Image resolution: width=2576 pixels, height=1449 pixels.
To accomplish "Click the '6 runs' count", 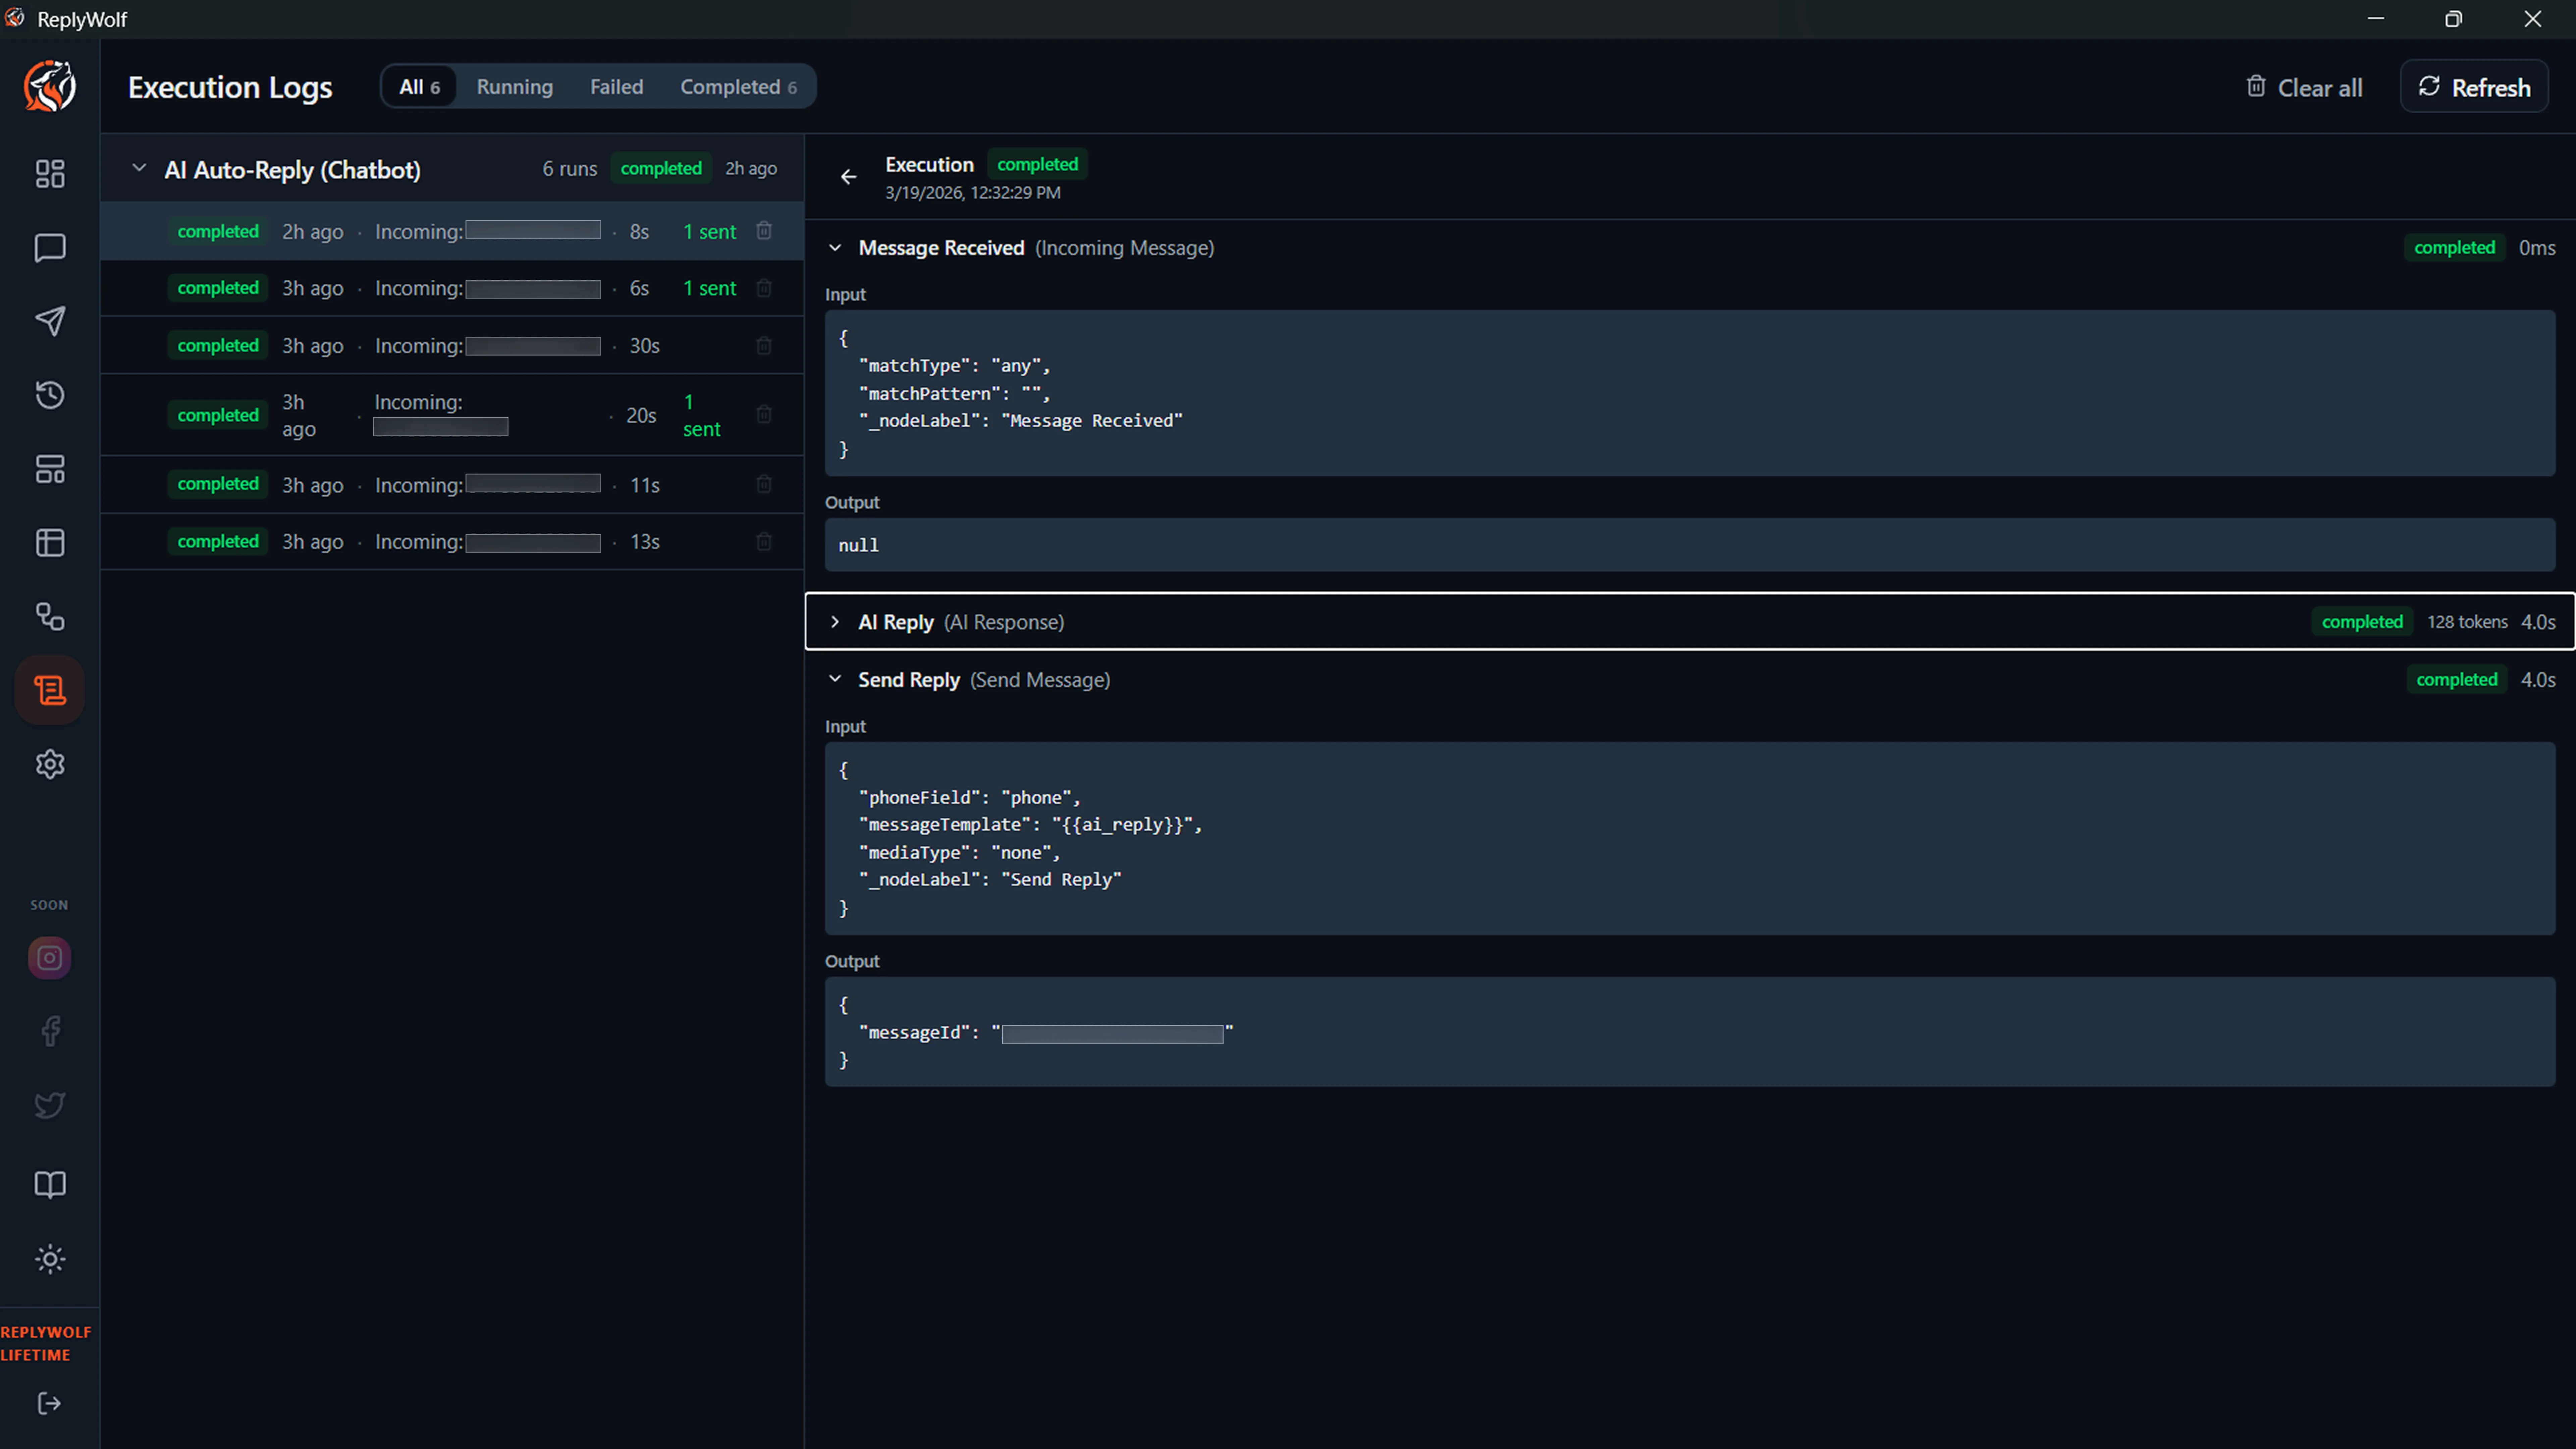I will [x=570, y=169].
